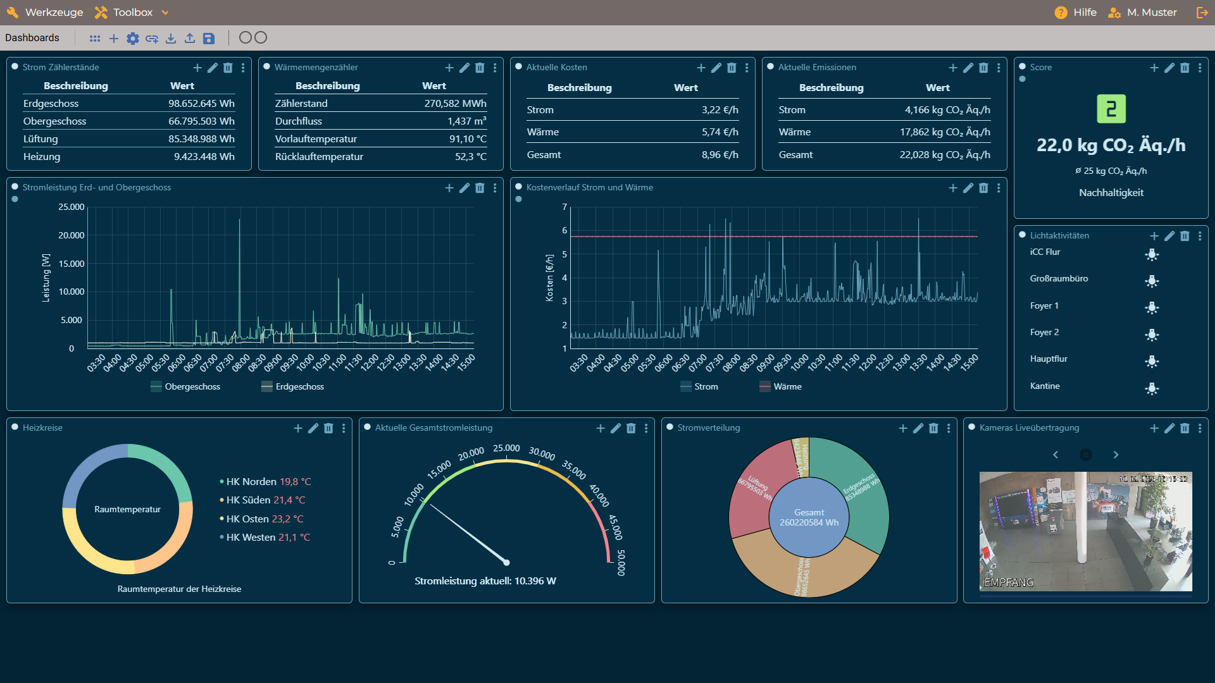Viewport: 1215px width, 683px height.
Task: Expand the Toolbox dropdown chevron
Action: [165, 13]
